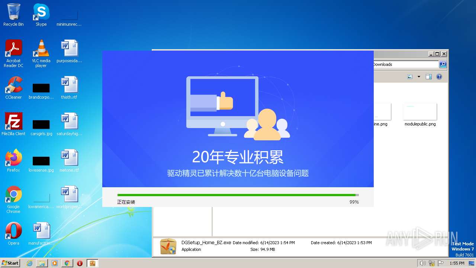Click the taskbar clock 1:55 PM
Viewport: 476px width, 268px height.
pyautogui.click(x=457, y=263)
